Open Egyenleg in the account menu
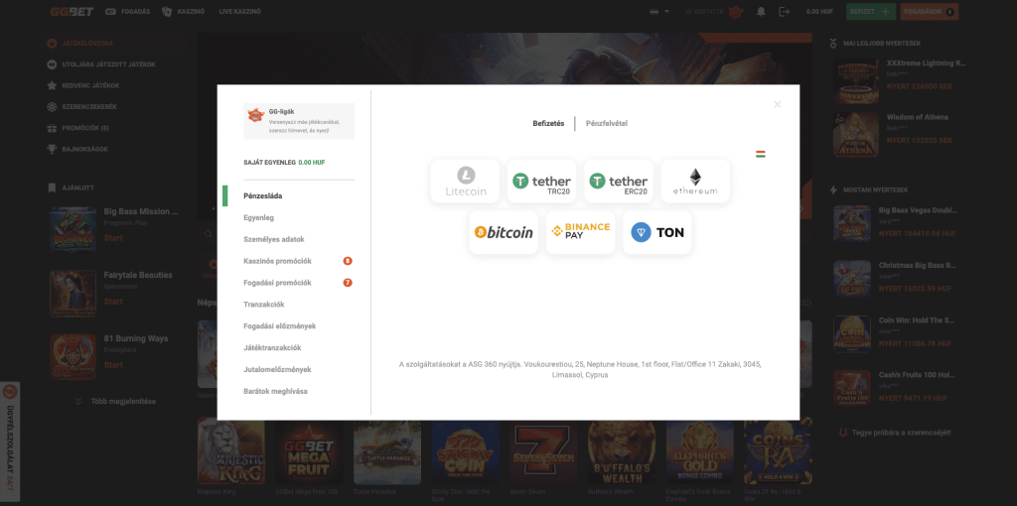This screenshot has height=506, width=1017. (x=259, y=217)
